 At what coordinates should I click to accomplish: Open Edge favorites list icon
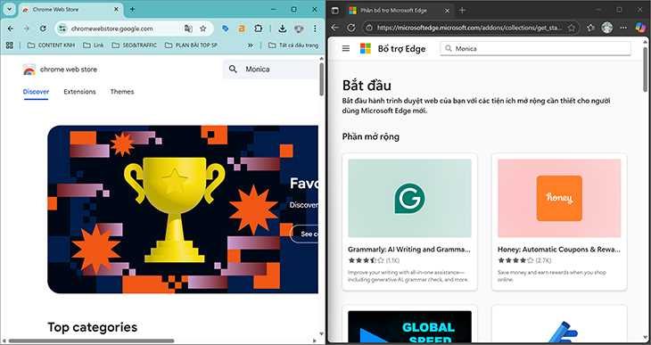[x=590, y=28]
